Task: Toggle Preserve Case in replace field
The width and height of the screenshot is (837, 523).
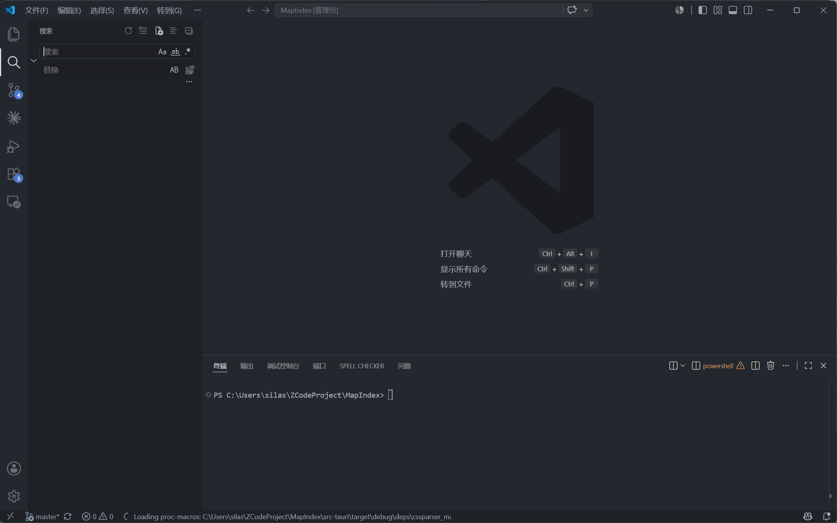Action: point(174,70)
